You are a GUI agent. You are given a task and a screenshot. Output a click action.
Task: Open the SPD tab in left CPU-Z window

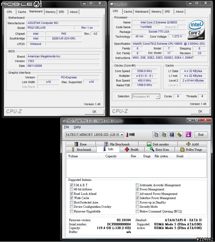coord(61,12)
